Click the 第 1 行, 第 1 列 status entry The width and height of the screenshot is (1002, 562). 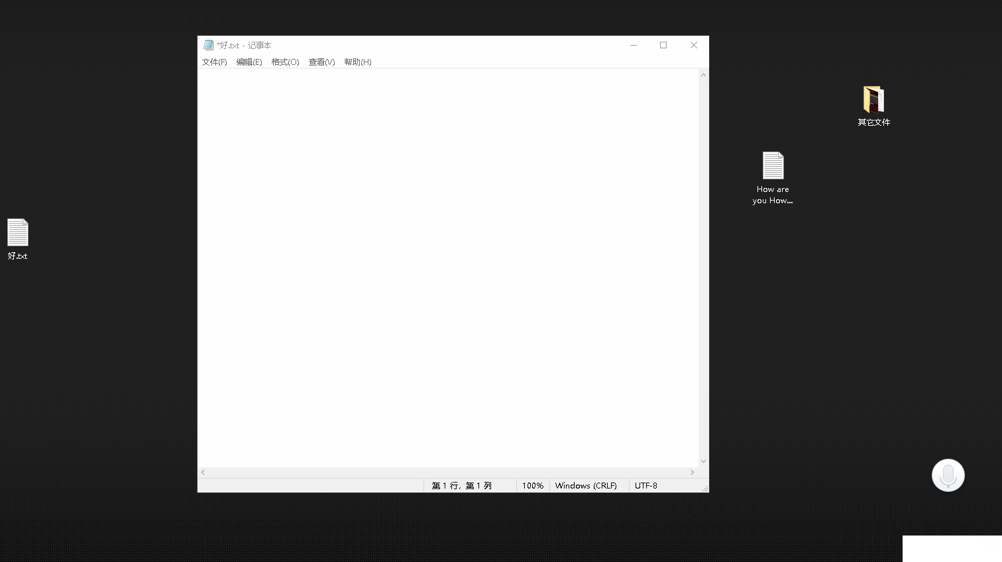462,486
